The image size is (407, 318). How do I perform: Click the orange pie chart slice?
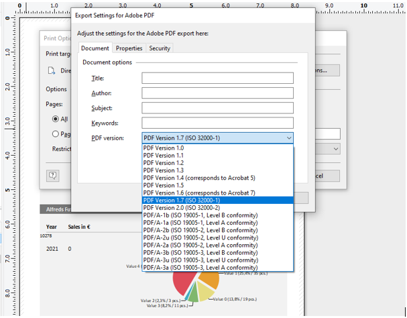pyautogui.click(x=211, y=280)
